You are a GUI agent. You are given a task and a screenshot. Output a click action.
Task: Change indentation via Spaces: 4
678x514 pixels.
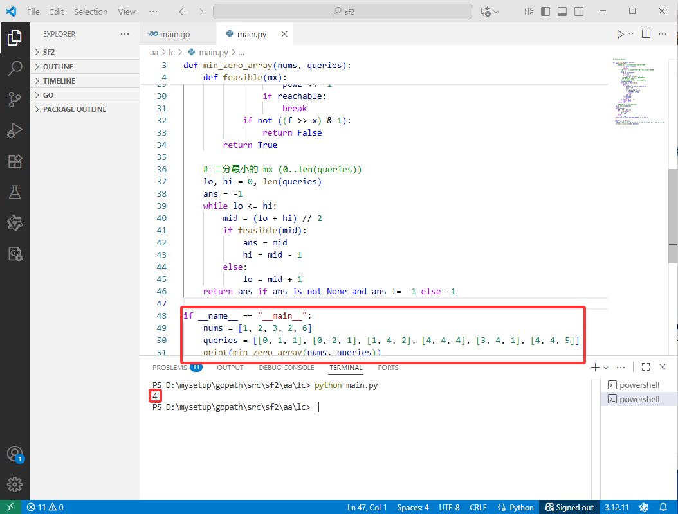point(413,507)
